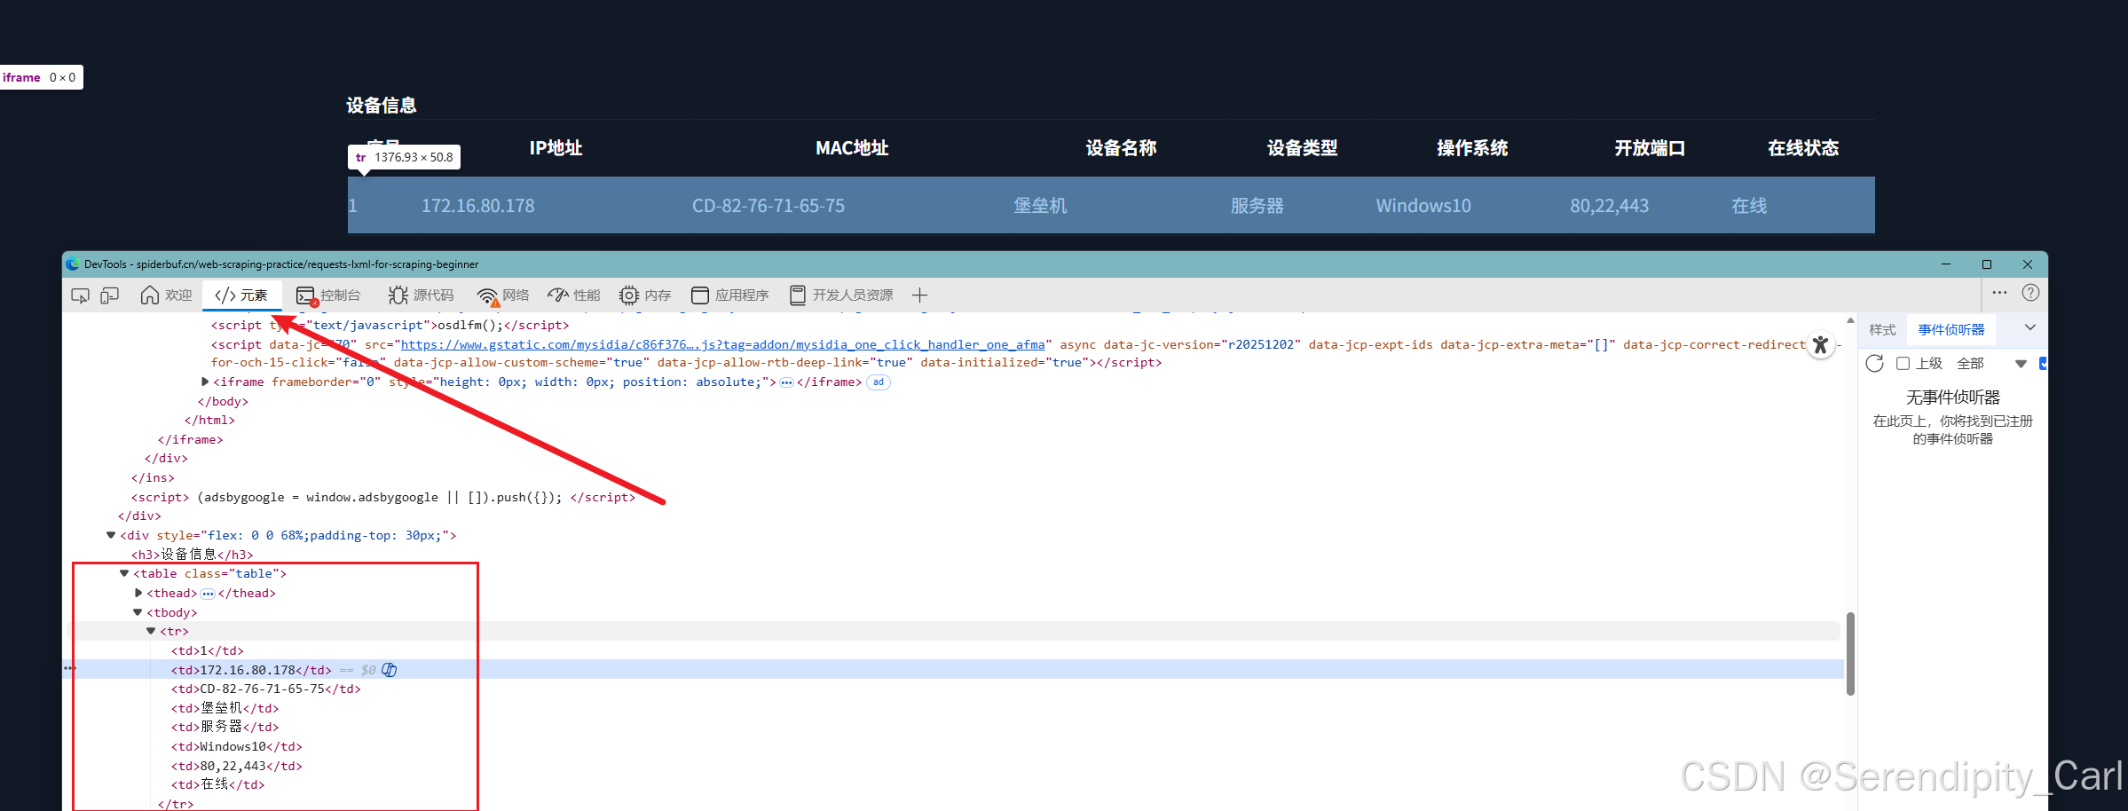Click the 172.16.80.178 cell in the page table
Image resolution: width=2128 pixels, height=811 pixels.
477,206
